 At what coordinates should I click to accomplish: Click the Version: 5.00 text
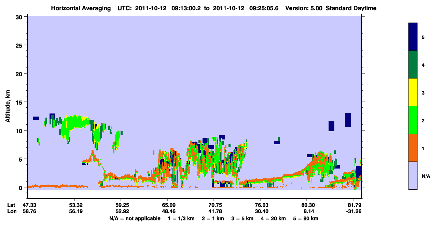click(304, 8)
